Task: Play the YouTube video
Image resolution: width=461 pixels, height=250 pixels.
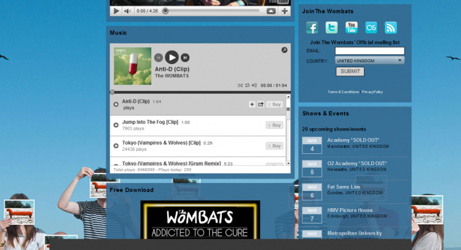Action: click(x=116, y=11)
